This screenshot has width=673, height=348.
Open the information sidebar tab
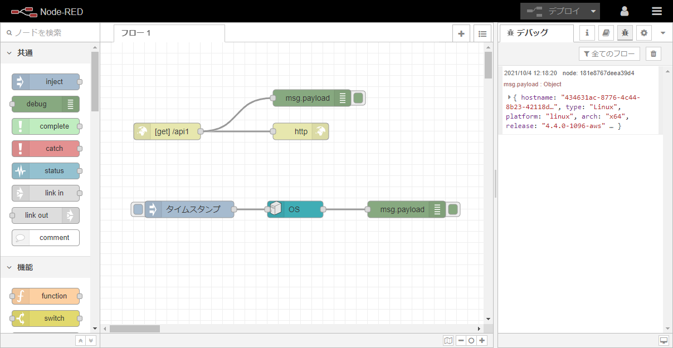587,33
